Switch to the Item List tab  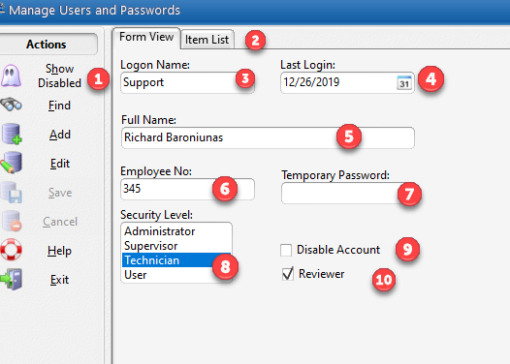207,40
